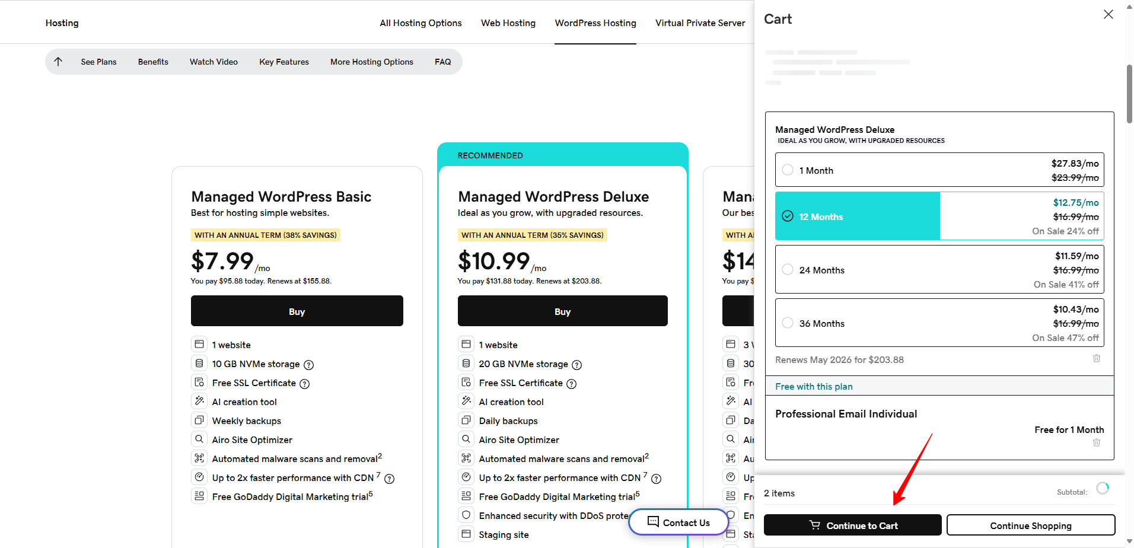Close the Cart panel with X icon
Viewport: 1134px width, 548px height.
tap(1108, 14)
